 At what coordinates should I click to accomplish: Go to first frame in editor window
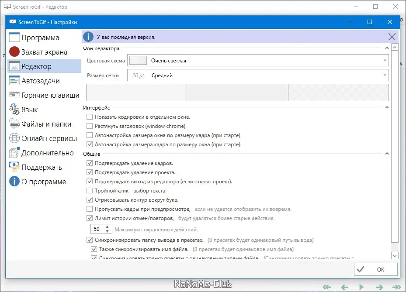[327, 287]
